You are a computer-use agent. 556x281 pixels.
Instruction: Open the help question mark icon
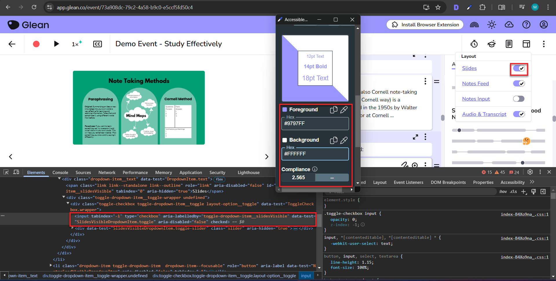[526, 25]
